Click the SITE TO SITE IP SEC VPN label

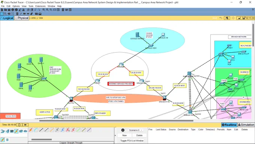[115, 97]
